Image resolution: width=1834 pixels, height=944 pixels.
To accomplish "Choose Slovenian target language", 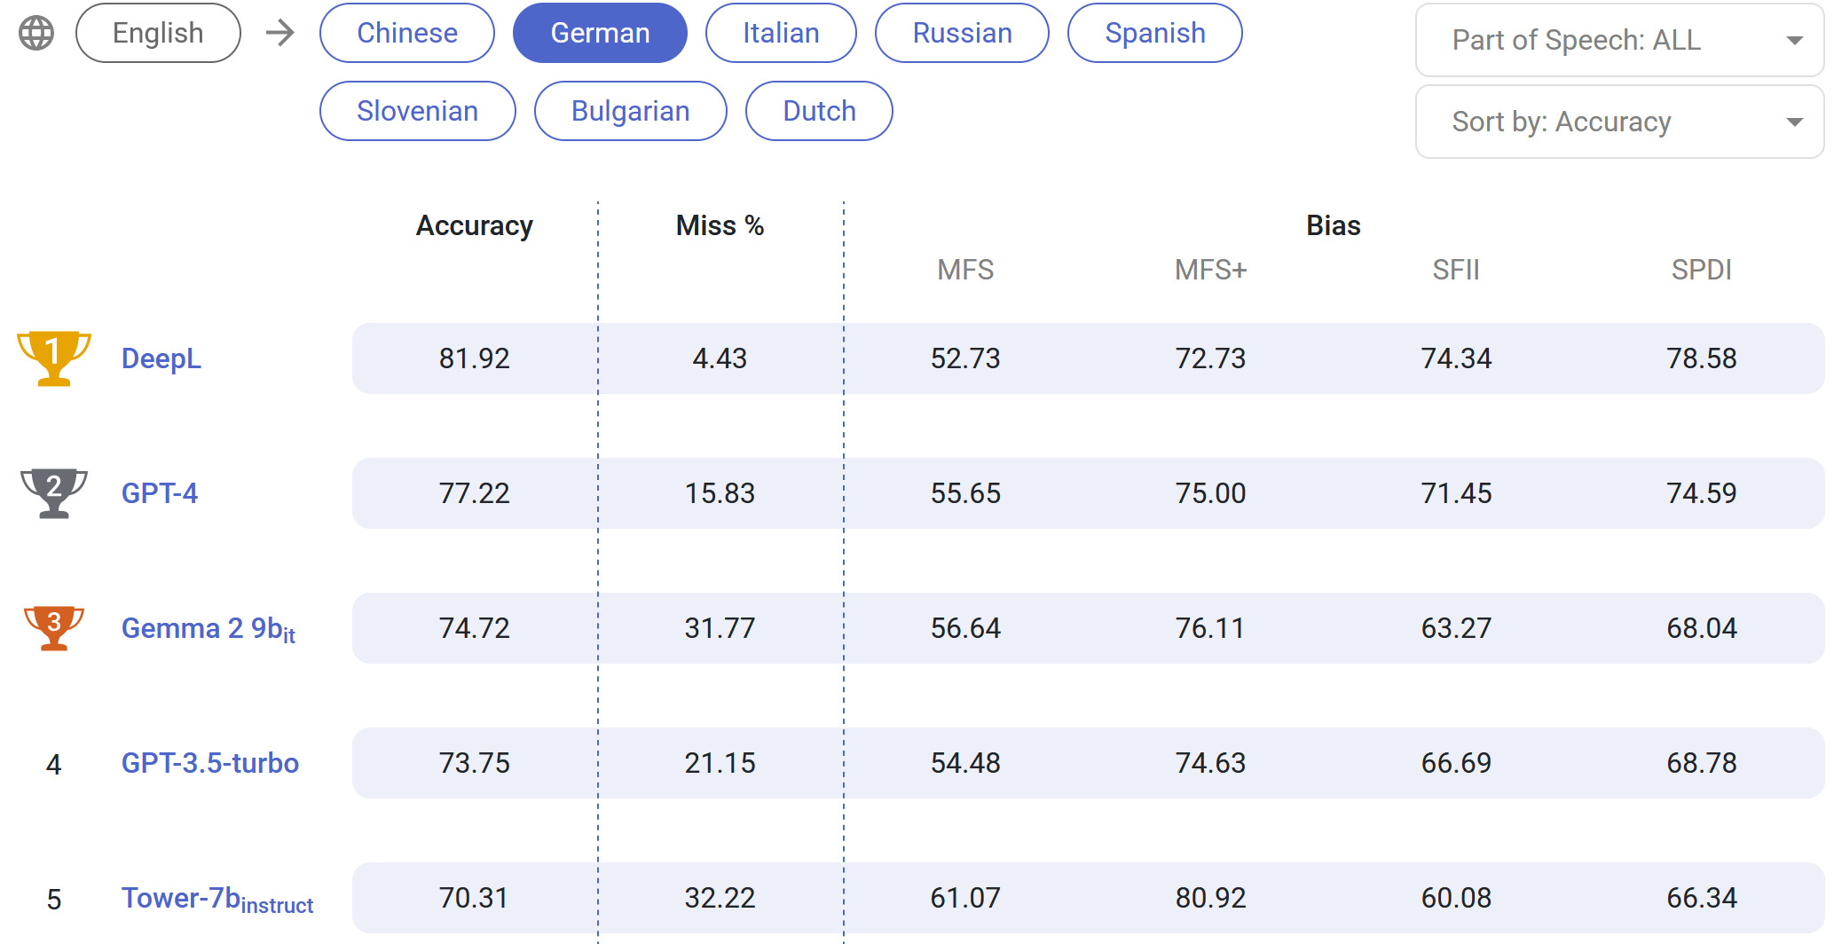I will click(x=417, y=111).
